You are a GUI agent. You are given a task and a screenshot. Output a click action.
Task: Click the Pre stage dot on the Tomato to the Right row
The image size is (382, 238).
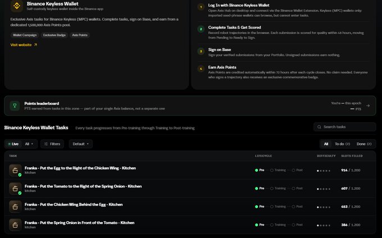pyautogui.click(x=257, y=189)
